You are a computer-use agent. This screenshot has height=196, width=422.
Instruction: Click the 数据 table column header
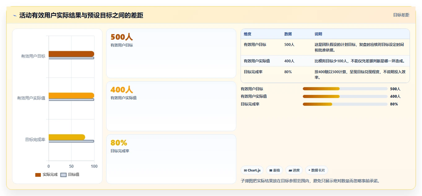click(288, 34)
